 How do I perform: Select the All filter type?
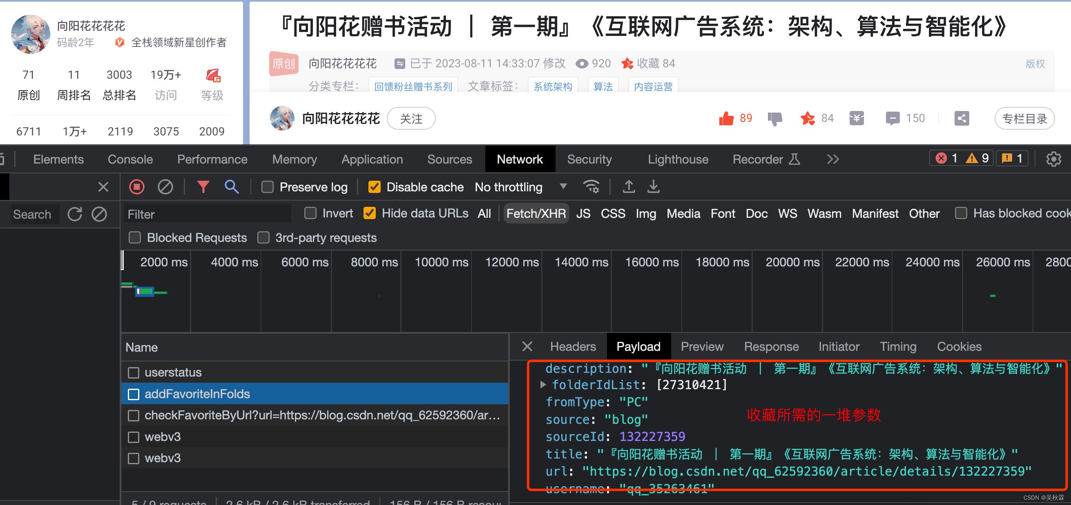click(484, 213)
